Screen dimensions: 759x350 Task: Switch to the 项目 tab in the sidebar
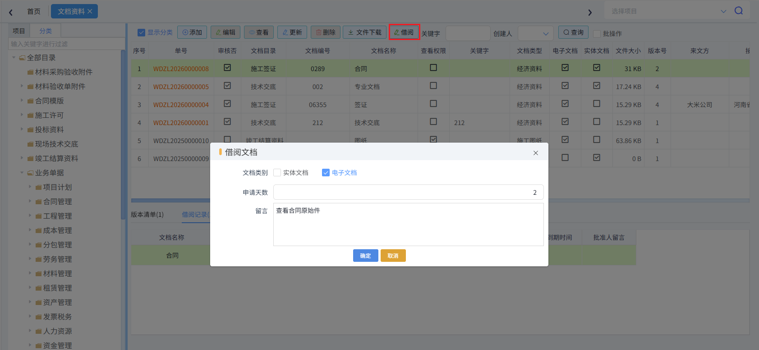pos(19,31)
